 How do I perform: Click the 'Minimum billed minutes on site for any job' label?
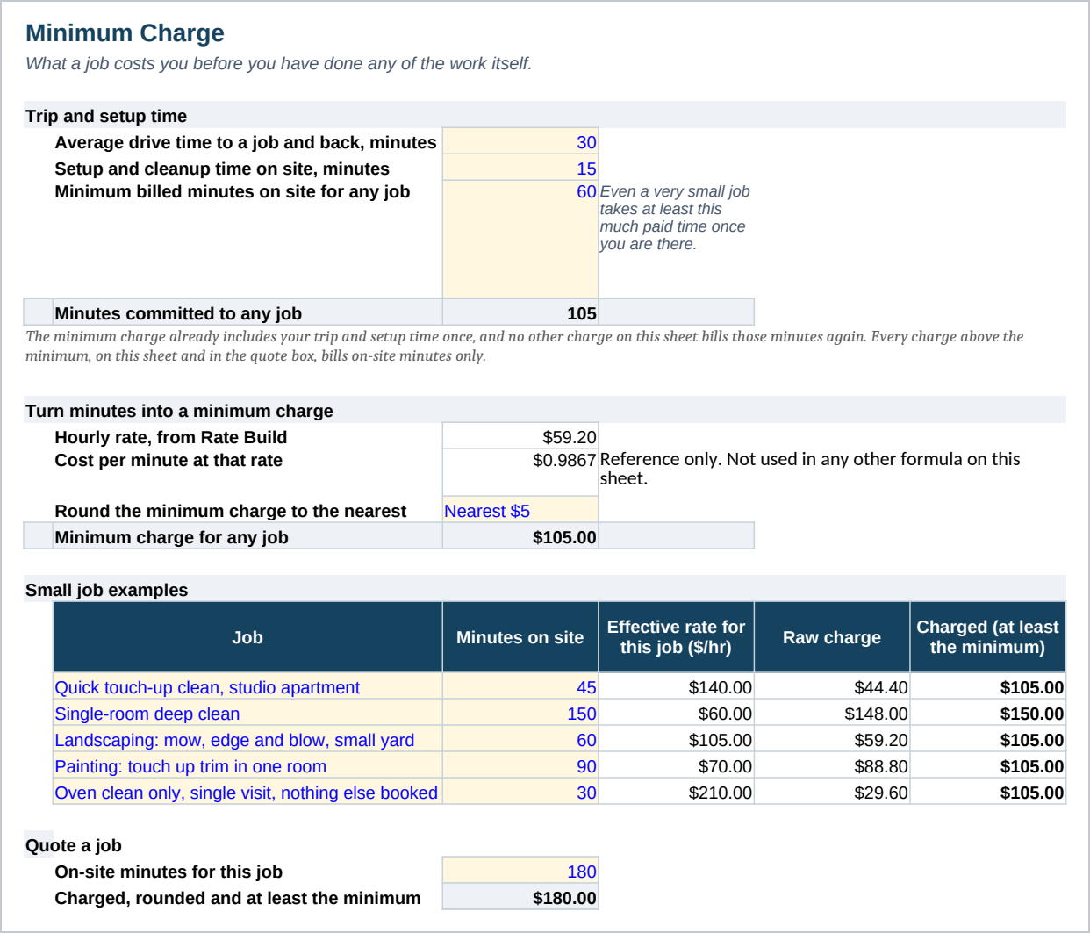pyautogui.click(x=233, y=190)
